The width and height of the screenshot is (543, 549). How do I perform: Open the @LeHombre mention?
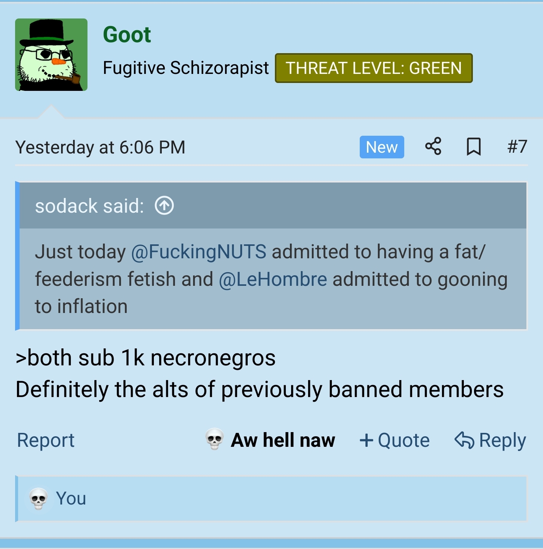pyautogui.click(x=273, y=279)
